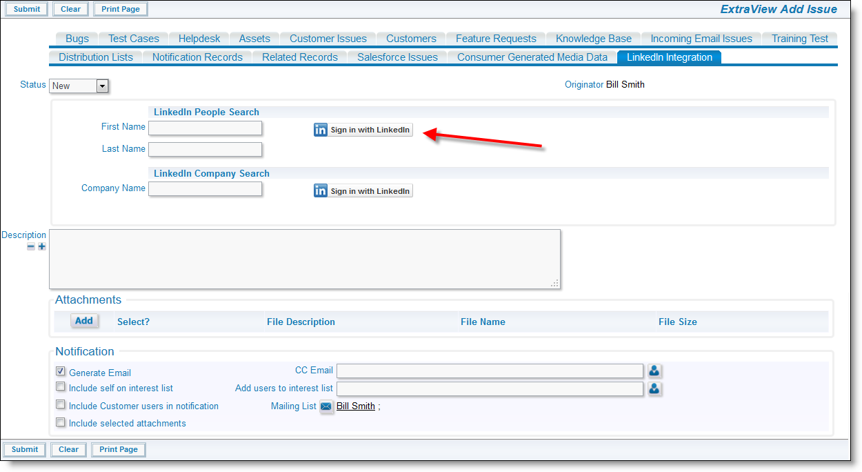
Task: Click the top Clear button
Action: [70, 9]
